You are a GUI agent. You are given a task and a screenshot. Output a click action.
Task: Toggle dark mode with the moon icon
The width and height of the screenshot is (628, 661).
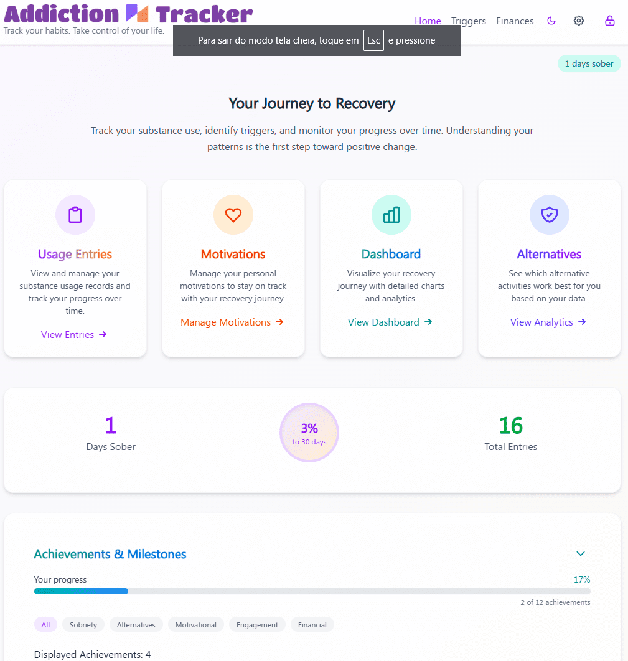(x=551, y=21)
